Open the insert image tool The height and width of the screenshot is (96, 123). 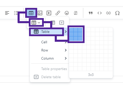click(40, 13)
